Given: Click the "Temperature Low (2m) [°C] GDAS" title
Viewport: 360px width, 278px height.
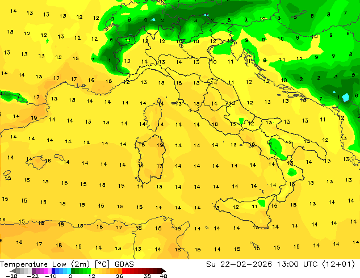Looking at the screenshot, I should (x=67, y=264).
